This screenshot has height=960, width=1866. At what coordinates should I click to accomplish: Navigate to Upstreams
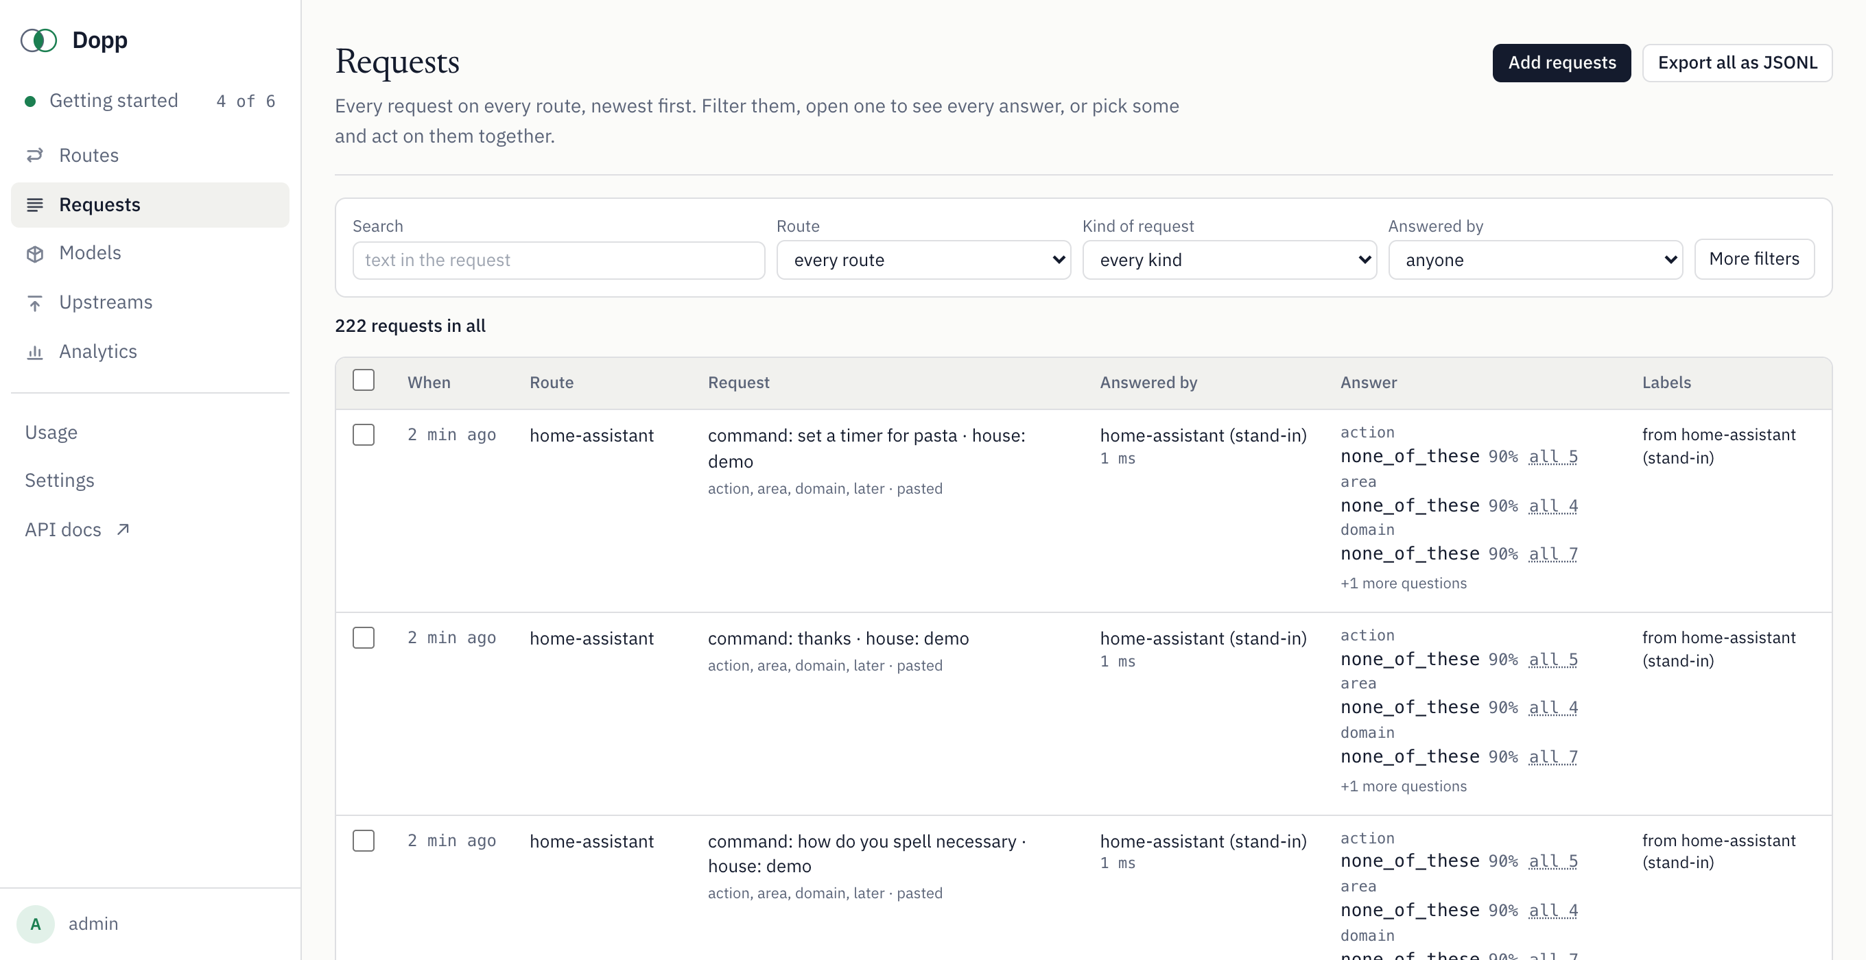coord(150,302)
